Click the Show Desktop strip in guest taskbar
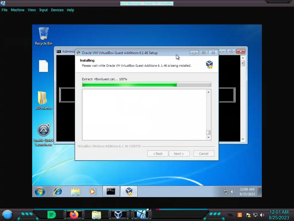This screenshot has width=294, height=221. (260, 191)
